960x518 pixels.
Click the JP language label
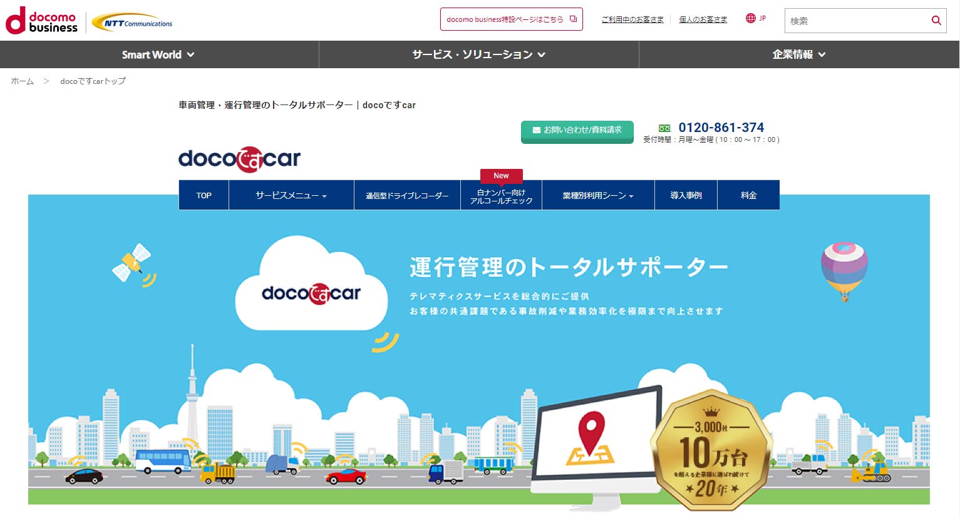click(762, 19)
